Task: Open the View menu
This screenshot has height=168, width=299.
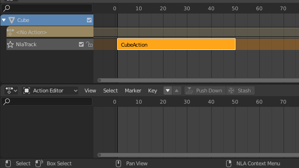Action: click(90, 91)
